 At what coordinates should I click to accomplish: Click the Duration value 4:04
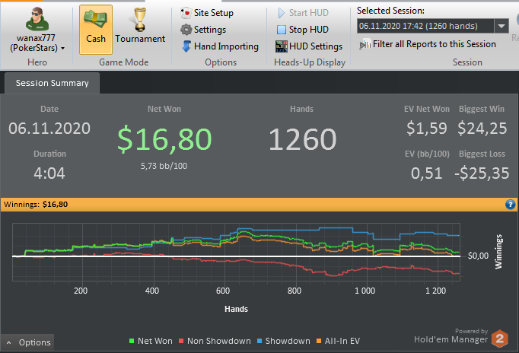[x=49, y=173]
